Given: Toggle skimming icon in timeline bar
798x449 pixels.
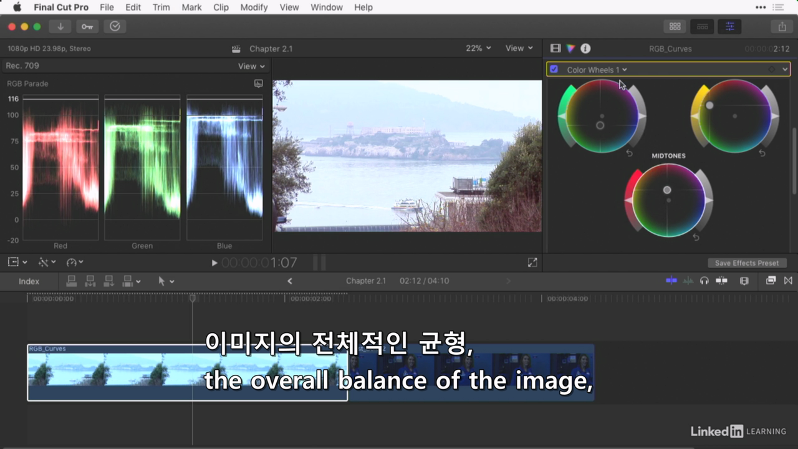Looking at the screenshot, I should (671, 281).
